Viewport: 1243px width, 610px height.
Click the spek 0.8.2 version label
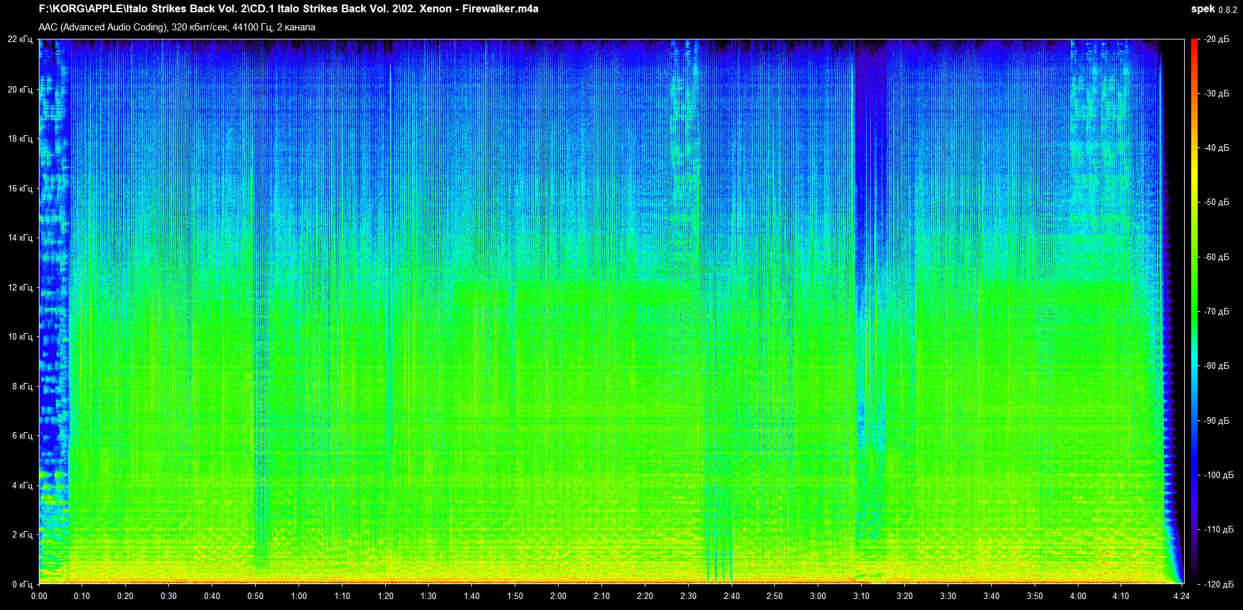click(1214, 9)
